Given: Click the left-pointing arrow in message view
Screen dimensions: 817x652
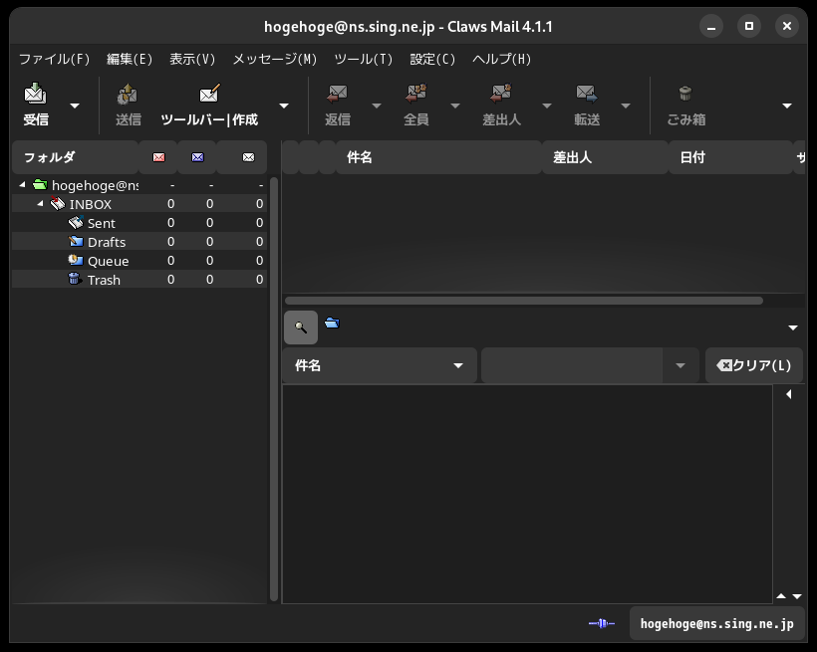Looking at the screenshot, I should [789, 394].
